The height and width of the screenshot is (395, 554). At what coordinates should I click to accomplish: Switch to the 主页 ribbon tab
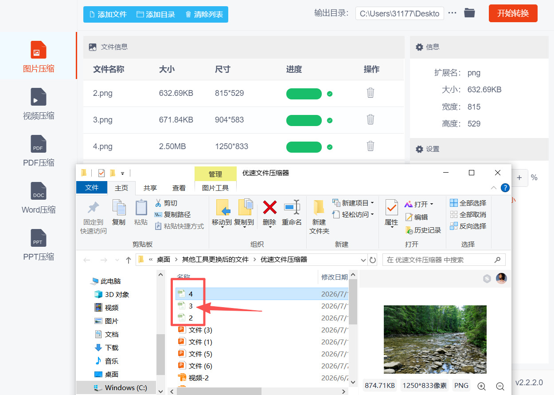pos(121,188)
